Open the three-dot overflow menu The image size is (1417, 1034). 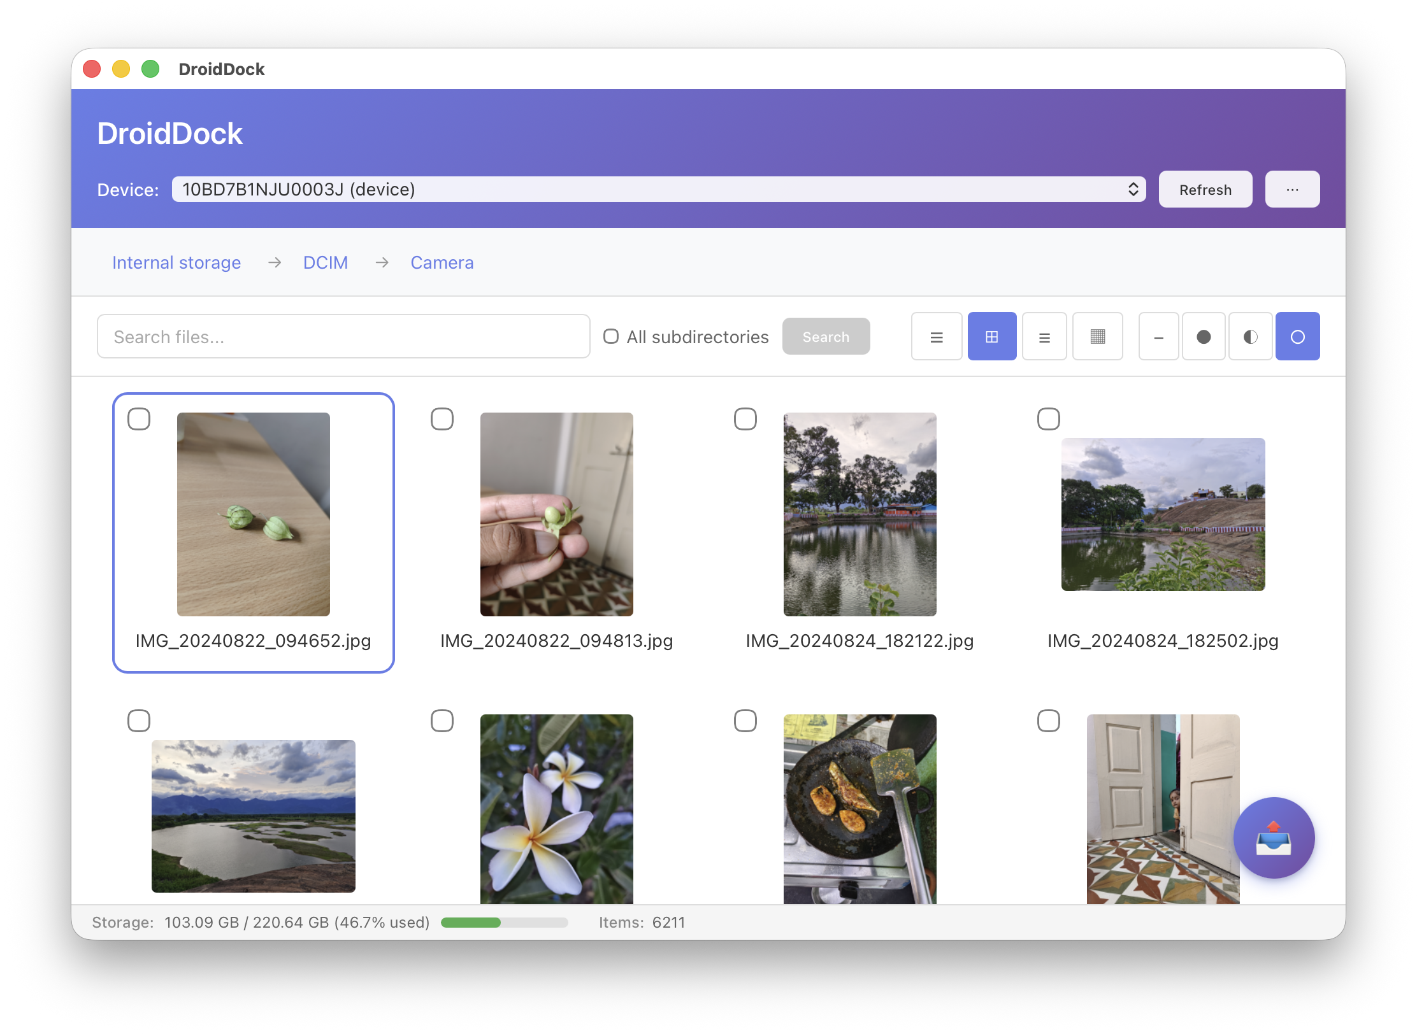coord(1292,189)
